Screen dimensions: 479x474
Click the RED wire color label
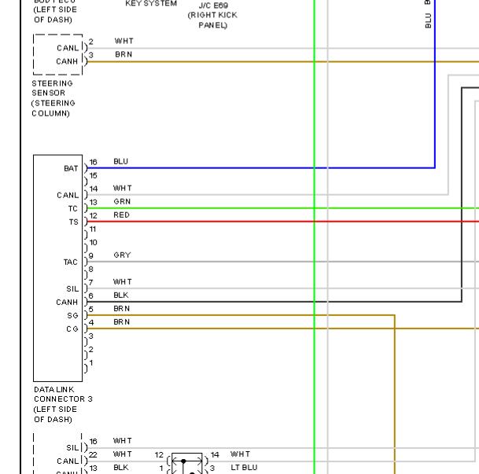pyautogui.click(x=122, y=215)
